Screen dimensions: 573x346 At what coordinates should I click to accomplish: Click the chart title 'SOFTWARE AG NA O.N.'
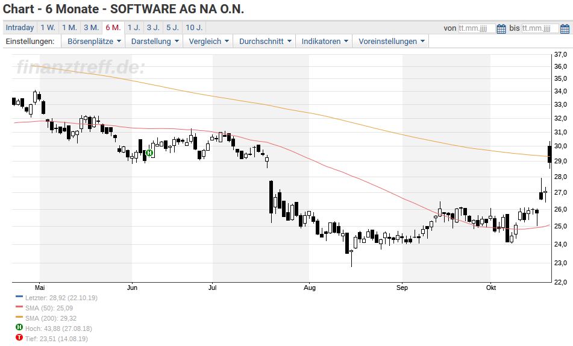pyautogui.click(x=177, y=9)
